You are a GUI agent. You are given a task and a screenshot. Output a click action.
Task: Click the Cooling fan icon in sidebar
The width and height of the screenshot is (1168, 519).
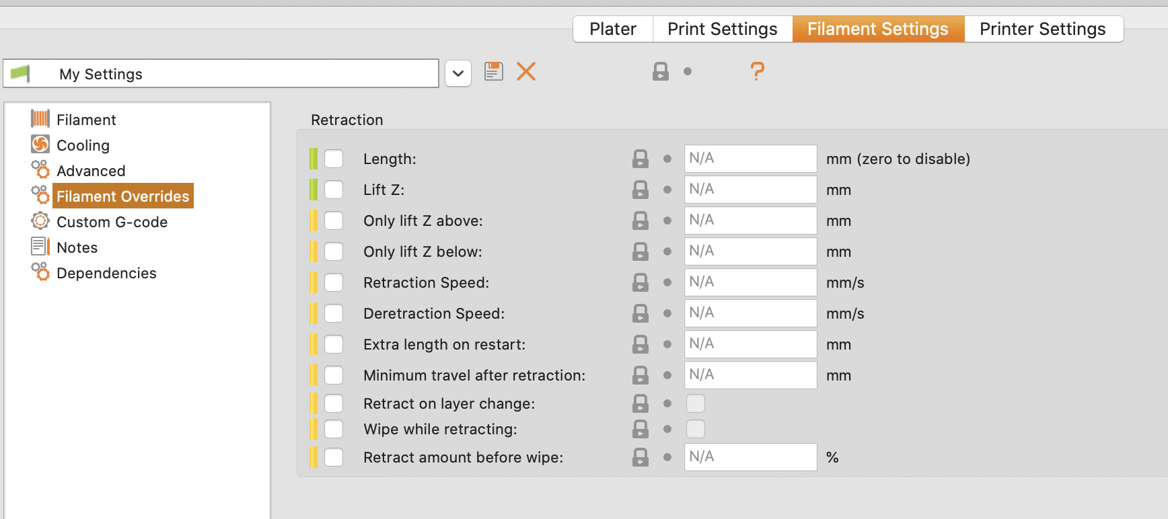[40, 145]
